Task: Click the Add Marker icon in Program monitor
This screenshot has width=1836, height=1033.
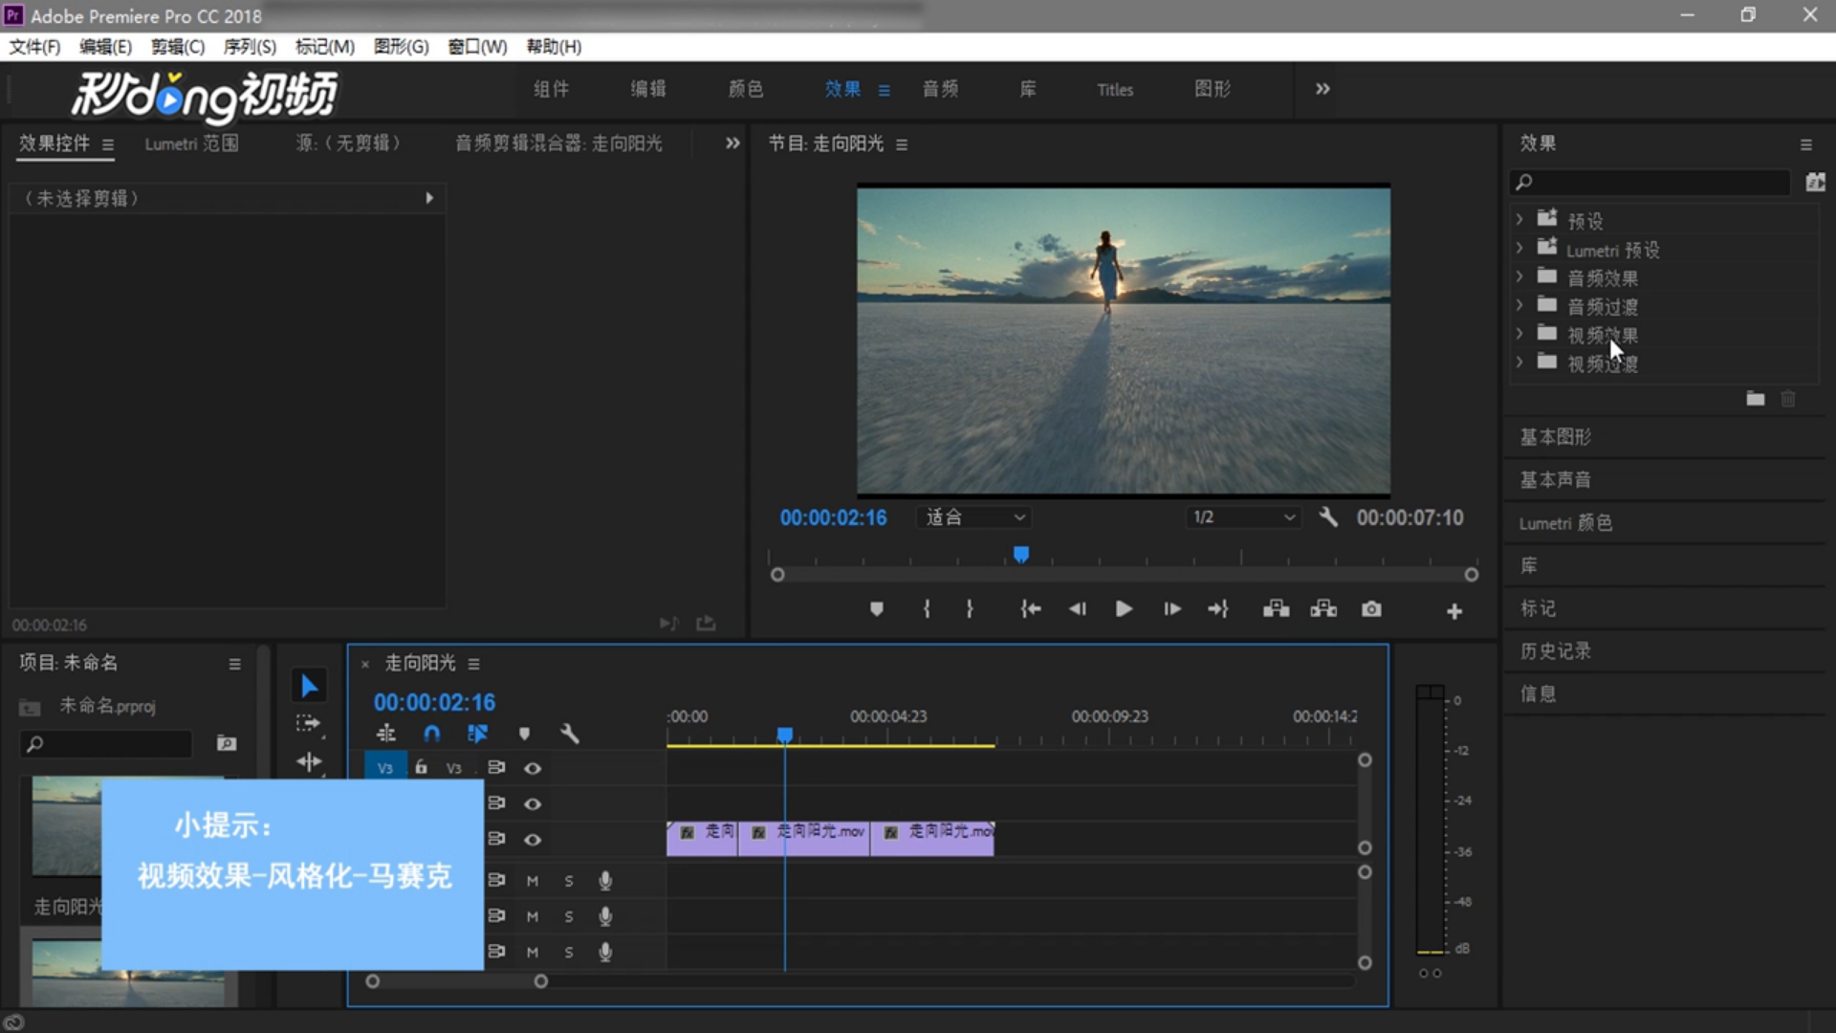Action: (x=876, y=609)
